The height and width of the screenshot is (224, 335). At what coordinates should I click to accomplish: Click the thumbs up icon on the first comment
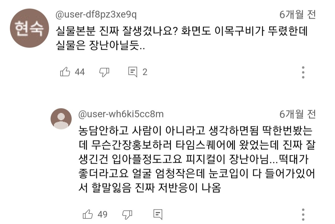pyautogui.click(x=65, y=72)
